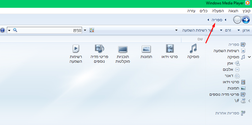Click the help button beside search box
Image resolution: width=252 pixels, height=125 pixels.
(2, 30)
